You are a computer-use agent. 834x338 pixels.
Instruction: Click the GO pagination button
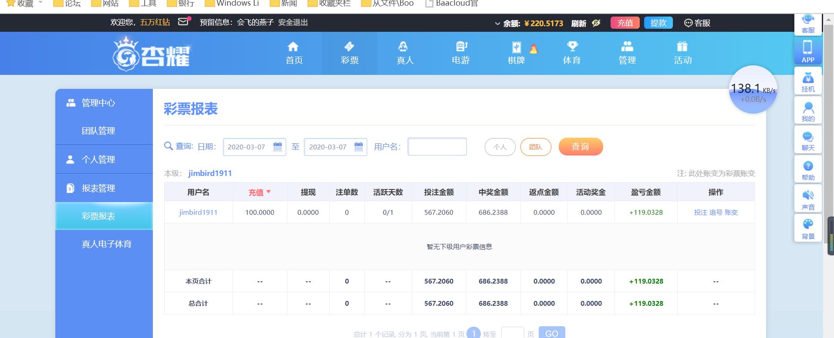point(552,333)
